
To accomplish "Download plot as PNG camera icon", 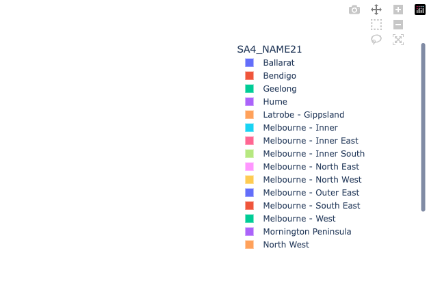I will [x=354, y=10].
